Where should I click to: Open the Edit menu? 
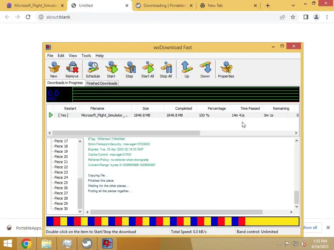pyautogui.click(x=61, y=55)
